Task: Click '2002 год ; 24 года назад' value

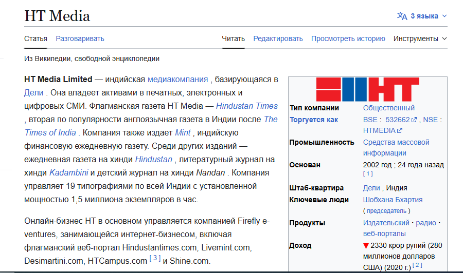Action: (403, 165)
